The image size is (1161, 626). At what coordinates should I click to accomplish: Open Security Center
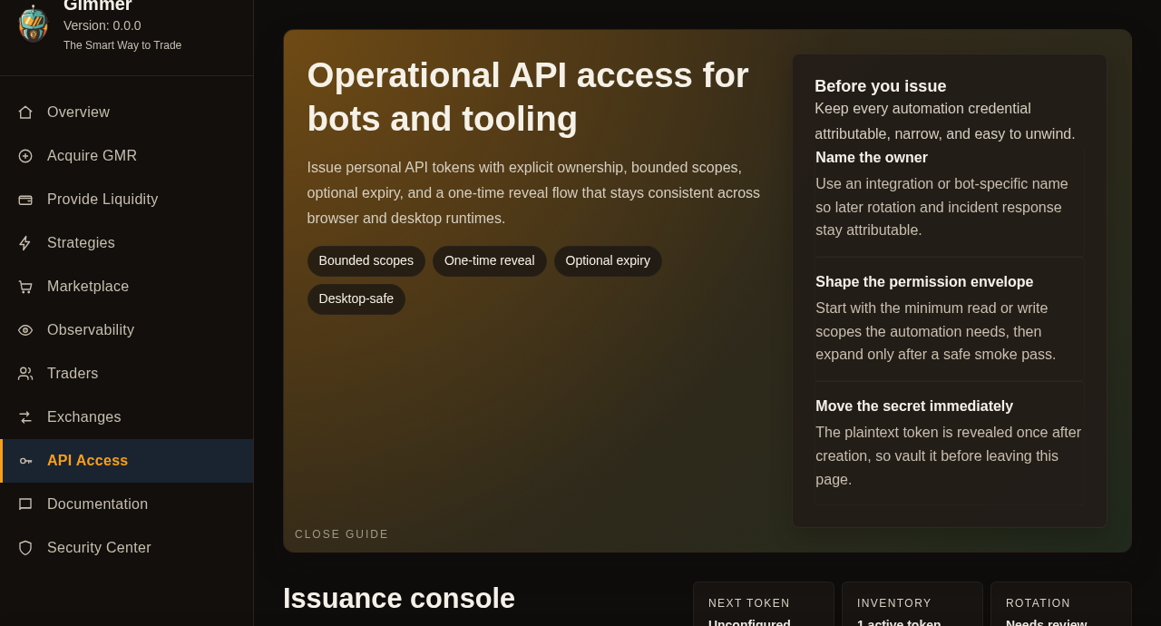point(127,548)
